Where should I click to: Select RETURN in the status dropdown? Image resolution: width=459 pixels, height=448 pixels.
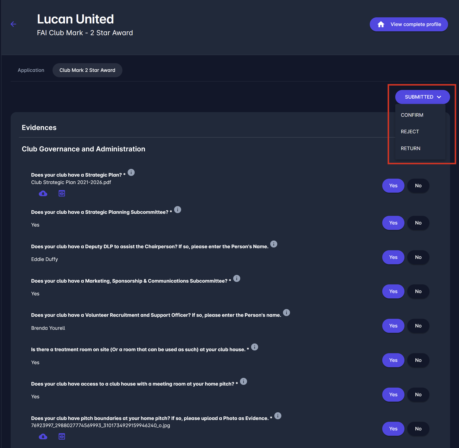coord(410,149)
